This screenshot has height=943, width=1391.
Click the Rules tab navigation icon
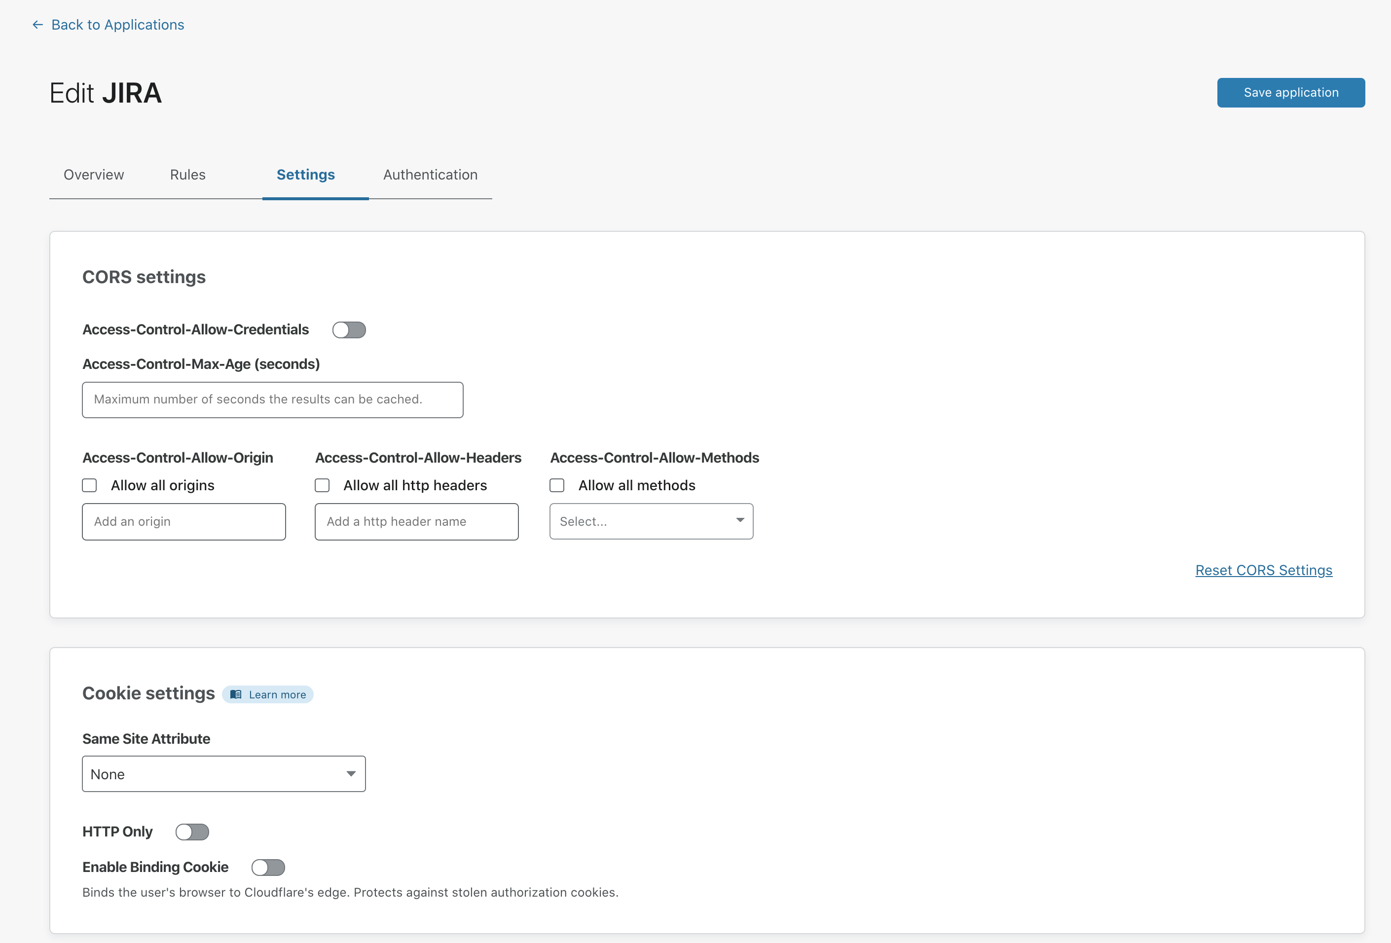click(x=188, y=174)
